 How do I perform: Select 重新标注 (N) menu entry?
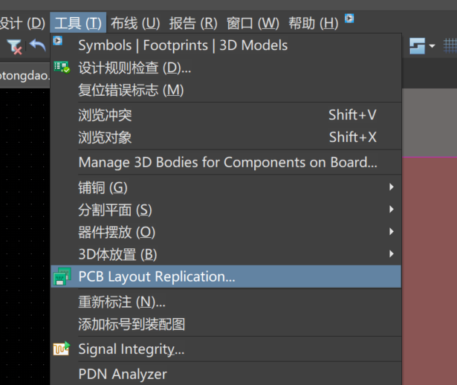(x=122, y=302)
